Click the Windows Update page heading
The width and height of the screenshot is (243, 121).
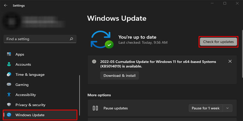(117, 18)
